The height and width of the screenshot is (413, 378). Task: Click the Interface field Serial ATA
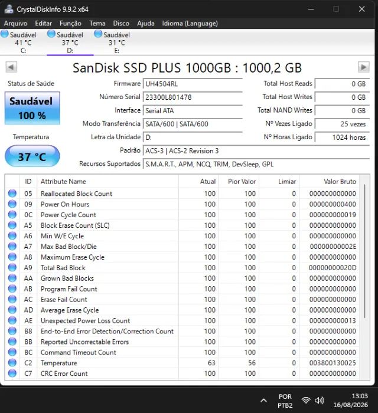pyautogui.click(x=193, y=111)
